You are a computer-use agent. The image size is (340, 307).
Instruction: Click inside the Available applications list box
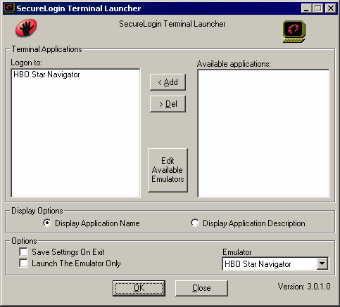(x=263, y=133)
